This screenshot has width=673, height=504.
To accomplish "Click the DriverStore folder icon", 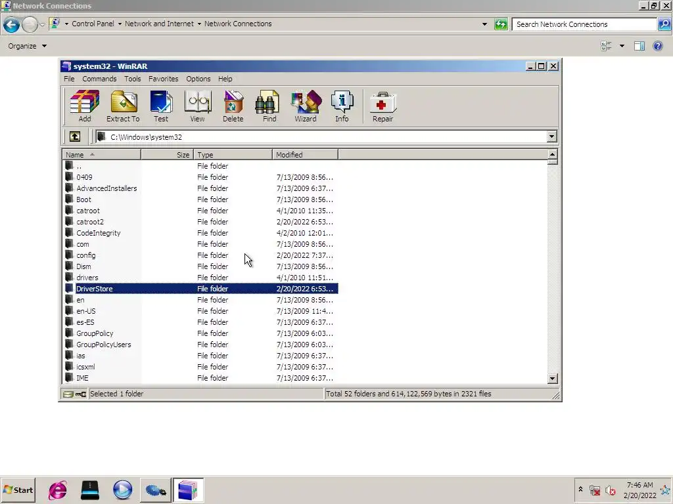I will click(x=69, y=289).
